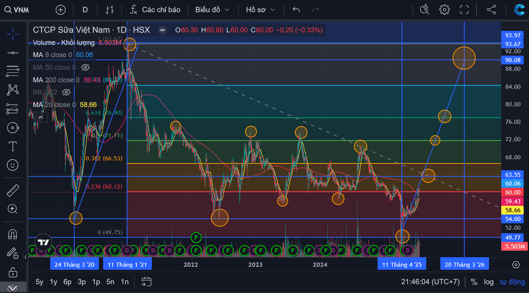Toggle the log scale mode
Image resolution: width=529 pixels, height=293 pixels.
pyautogui.click(x=489, y=282)
